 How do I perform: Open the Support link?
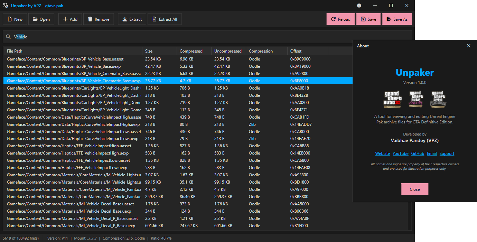click(447, 153)
